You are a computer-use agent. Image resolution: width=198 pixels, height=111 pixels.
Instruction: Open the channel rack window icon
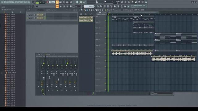[105, 6]
